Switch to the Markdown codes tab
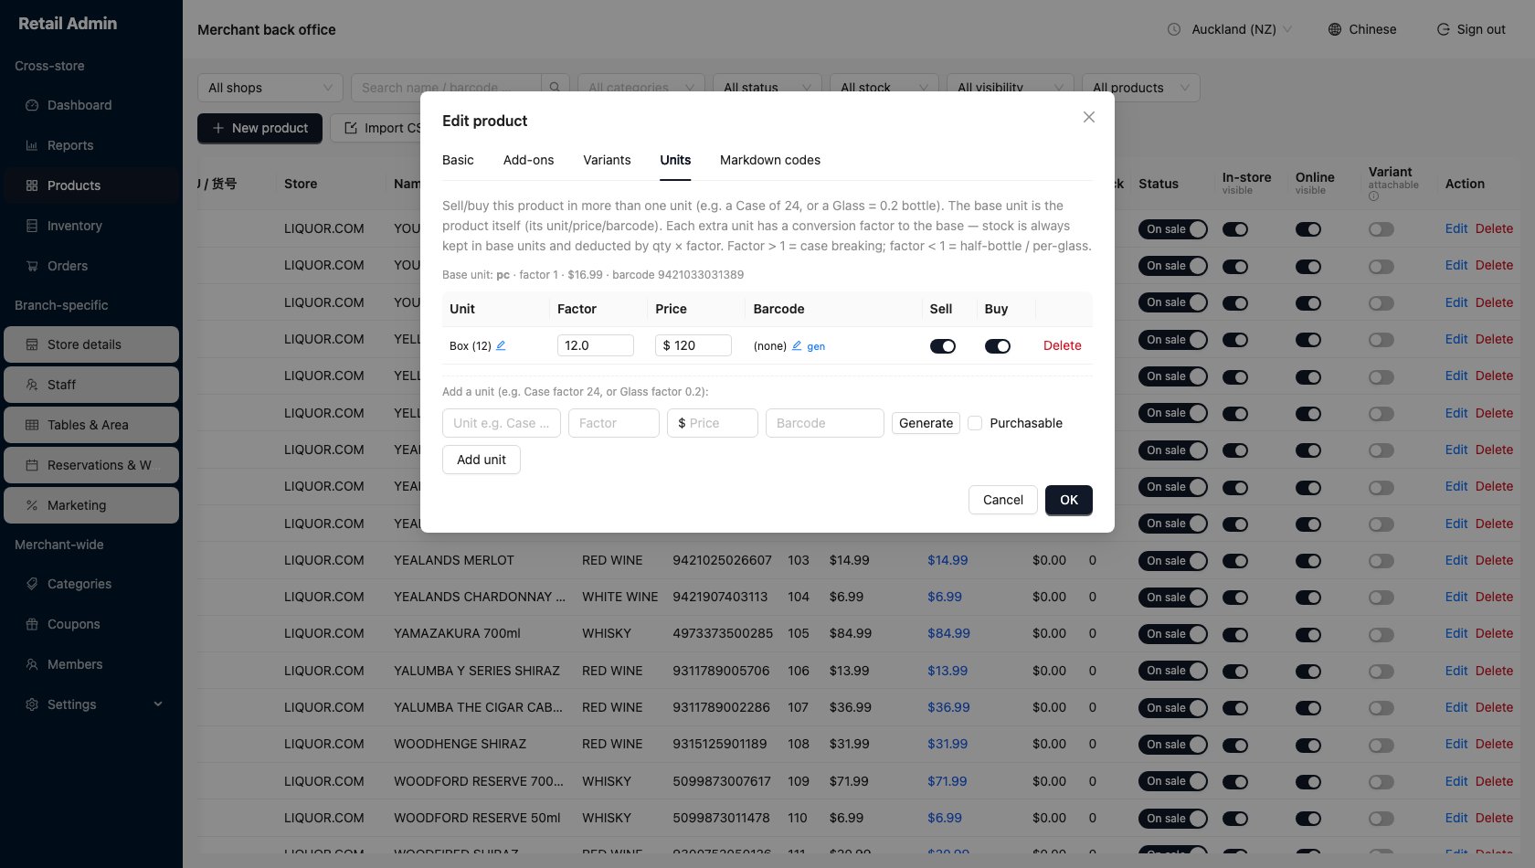Image resolution: width=1535 pixels, height=868 pixels. pyautogui.click(x=770, y=160)
